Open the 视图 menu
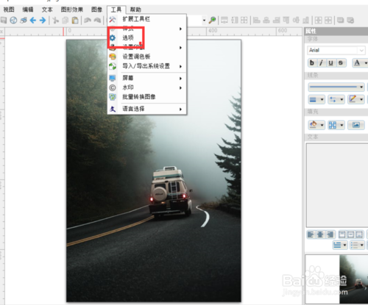Image resolution: width=368 pixels, height=305 pixels. tap(9, 10)
